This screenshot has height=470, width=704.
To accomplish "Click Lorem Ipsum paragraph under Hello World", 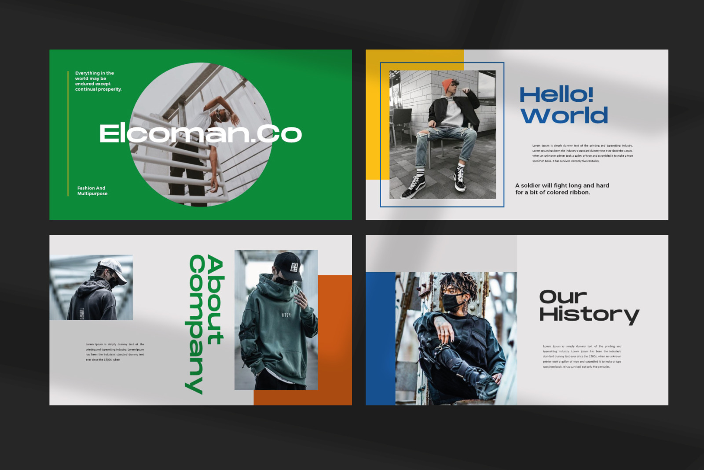I will pyautogui.click(x=582, y=153).
